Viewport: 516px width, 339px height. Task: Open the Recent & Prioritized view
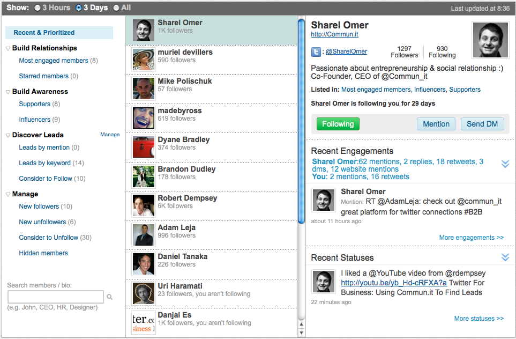(59, 33)
